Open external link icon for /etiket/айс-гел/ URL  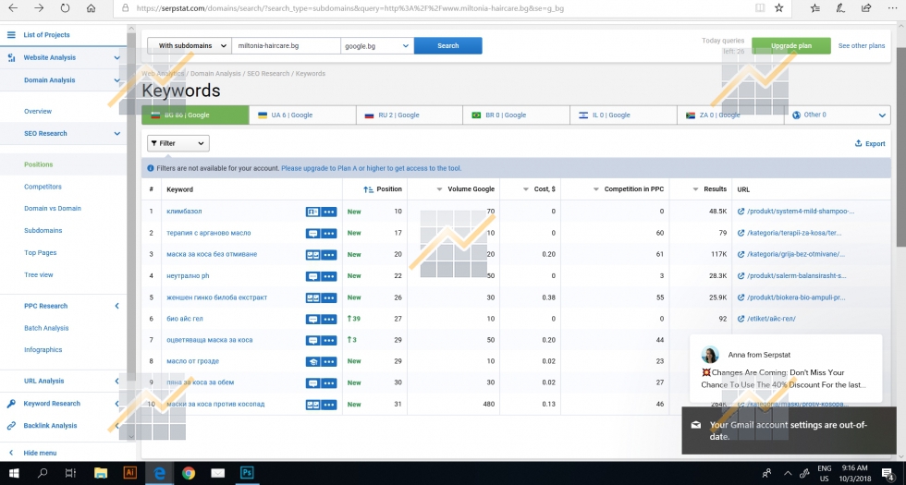(741, 319)
